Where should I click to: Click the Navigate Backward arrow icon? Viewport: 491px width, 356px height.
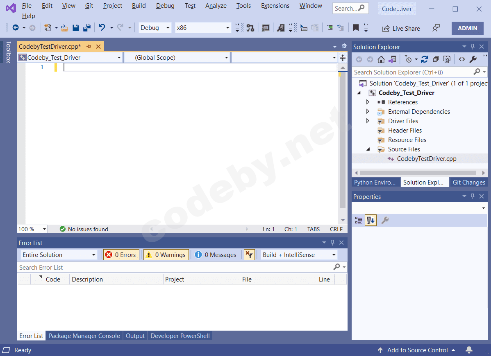click(15, 28)
